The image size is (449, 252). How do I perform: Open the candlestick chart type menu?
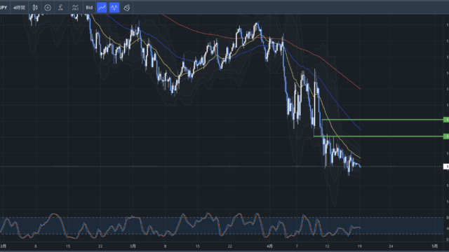35,8
